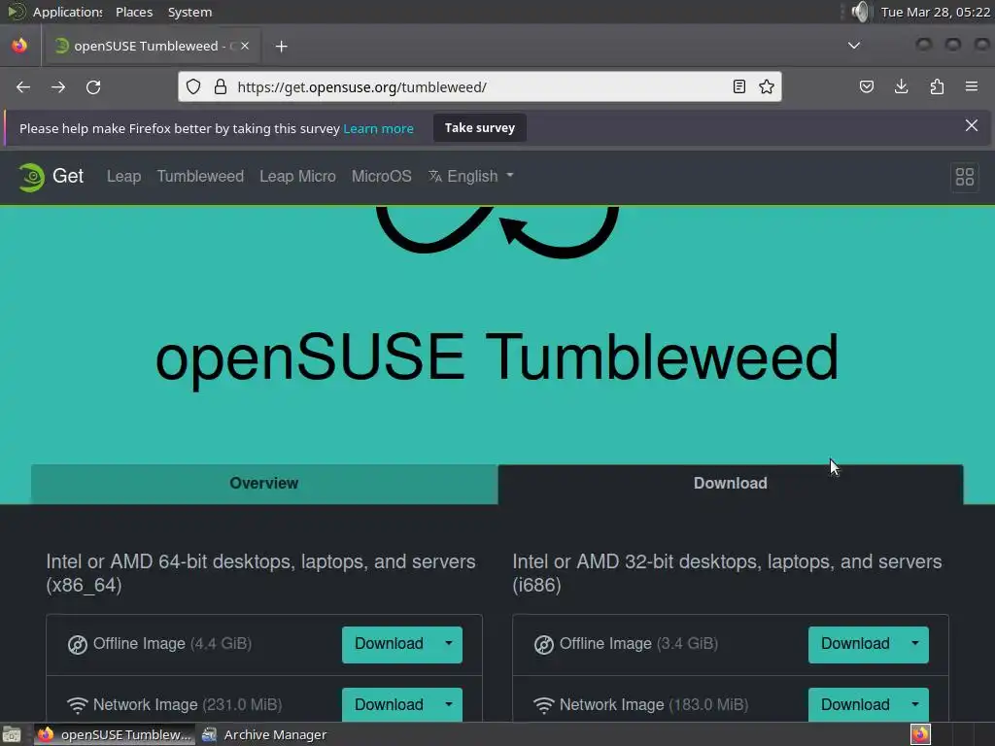This screenshot has height=746, width=995.
Task: Expand x86_64 Network Image download options
Action: [x=449, y=704]
